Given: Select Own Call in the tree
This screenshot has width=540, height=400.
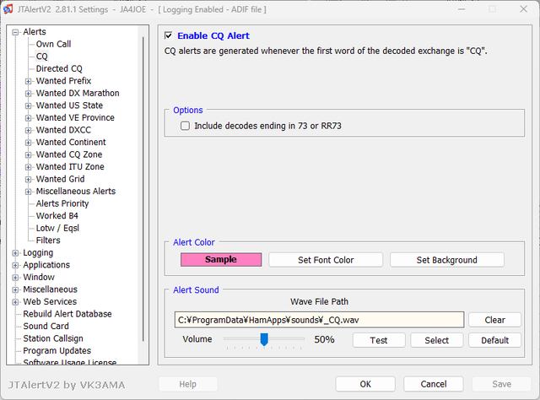Looking at the screenshot, I should [53, 44].
